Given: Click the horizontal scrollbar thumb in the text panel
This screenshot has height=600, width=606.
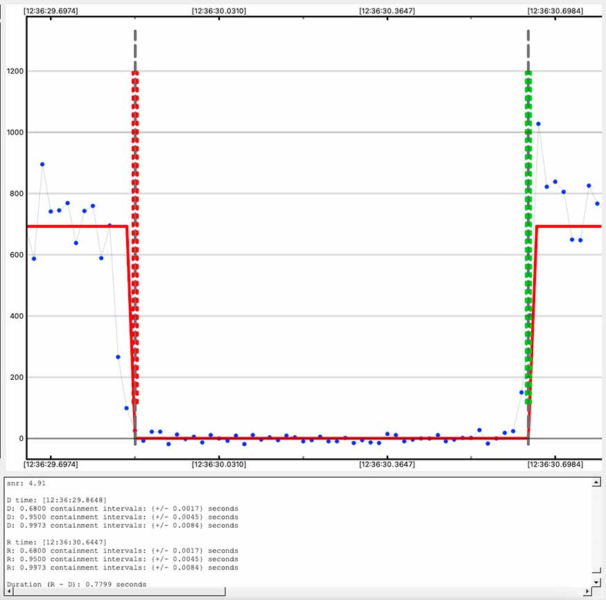Looking at the screenshot, I should pos(119,591).
